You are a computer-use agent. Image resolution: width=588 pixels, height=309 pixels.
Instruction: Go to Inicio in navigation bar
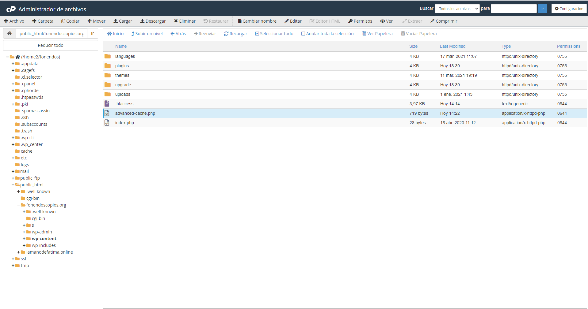[115, 34]
